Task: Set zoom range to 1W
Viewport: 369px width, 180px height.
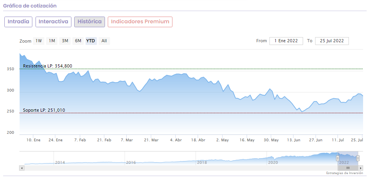Action: [x=39, y=41]
